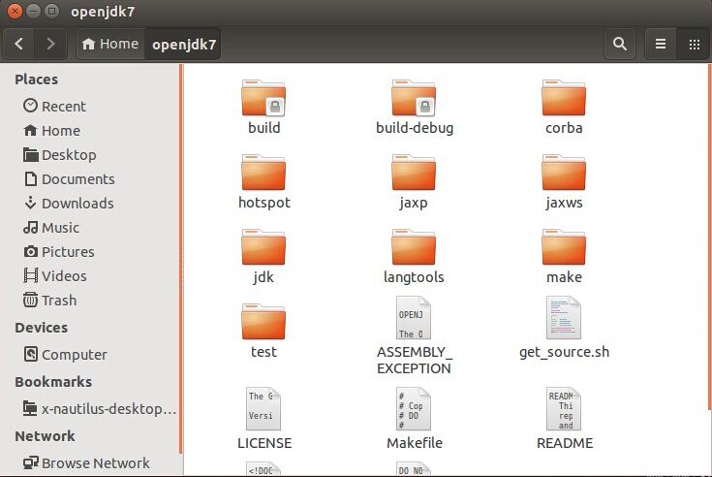This screenshot has width=712, height=477.
Task: Select the locked build folder
Action: point(263,99)
